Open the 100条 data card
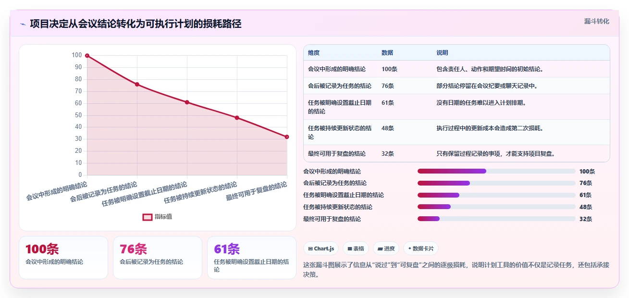The image size is (629, 298). [x=63, y=258]
